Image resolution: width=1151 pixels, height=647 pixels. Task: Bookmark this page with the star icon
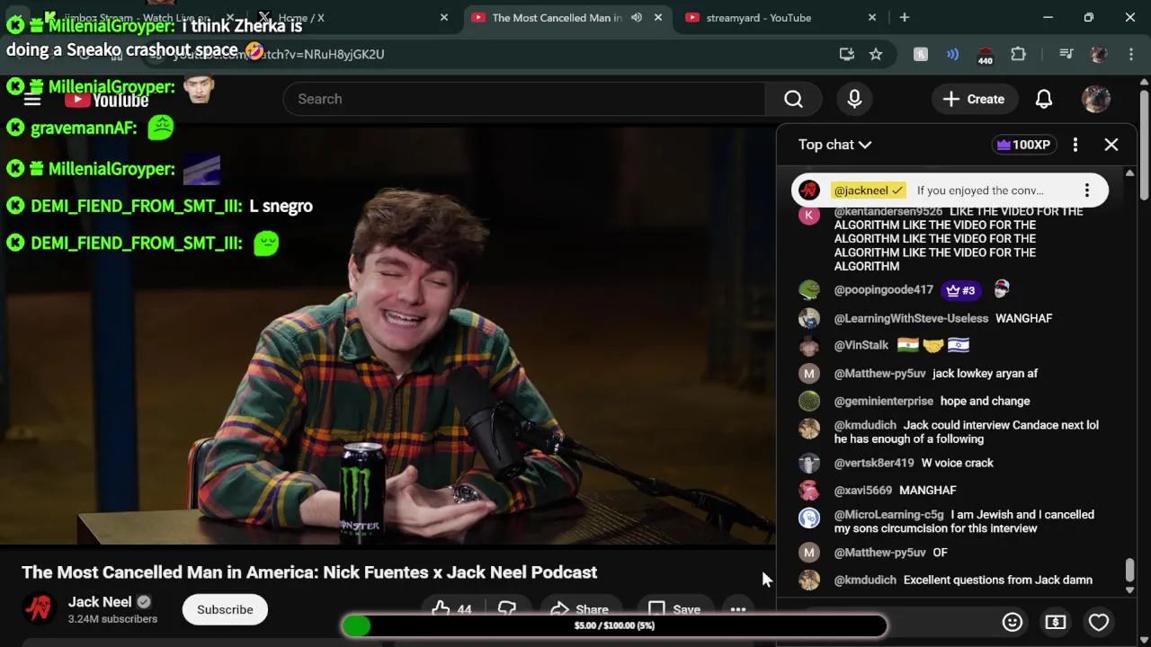[x=876, y=54]
